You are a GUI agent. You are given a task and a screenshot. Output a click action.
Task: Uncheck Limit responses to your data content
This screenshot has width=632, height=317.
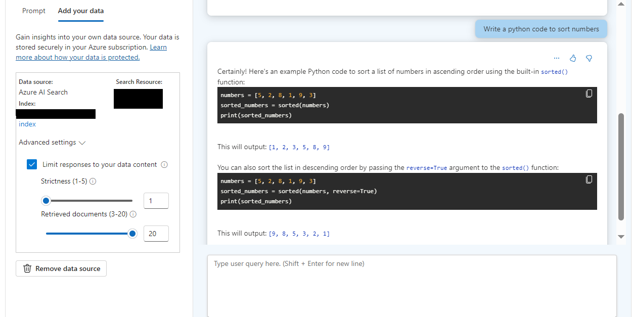tap(32, 164)
